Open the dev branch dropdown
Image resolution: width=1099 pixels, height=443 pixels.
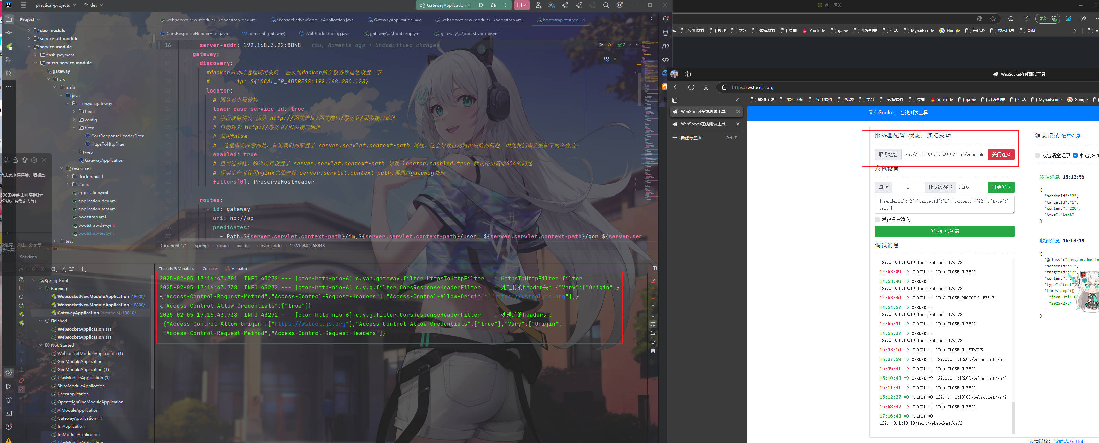tap(93, 5)
